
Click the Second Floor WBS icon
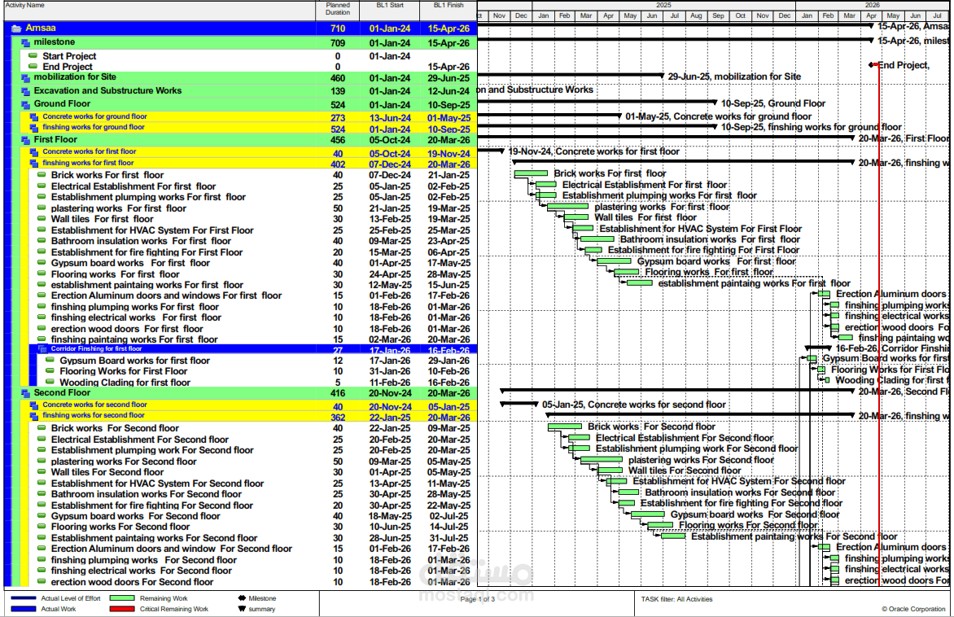click(25, 393)
